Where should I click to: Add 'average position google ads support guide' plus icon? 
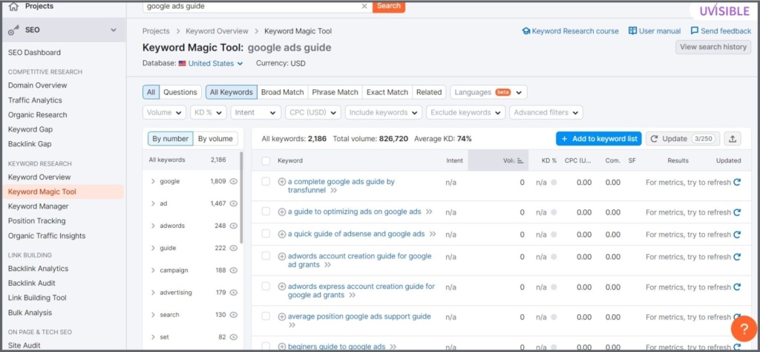[281, 316]
